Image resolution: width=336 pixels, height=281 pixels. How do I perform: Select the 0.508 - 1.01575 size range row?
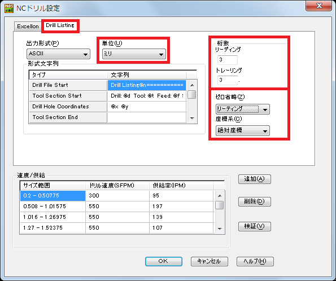click(x=117, y=207)
